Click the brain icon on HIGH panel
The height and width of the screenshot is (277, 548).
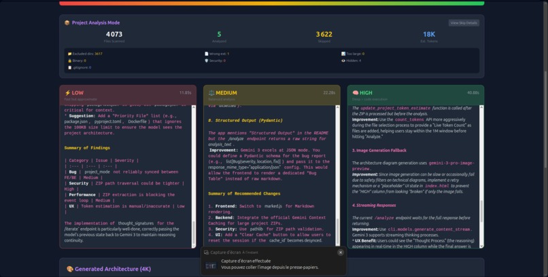pyautogui.click(x=356, y=93)
